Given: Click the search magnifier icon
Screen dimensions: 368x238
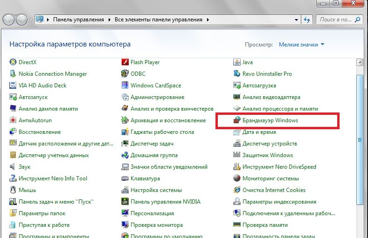Looking at the screenshot, I should pyautogui.click(x=357, y=20).
